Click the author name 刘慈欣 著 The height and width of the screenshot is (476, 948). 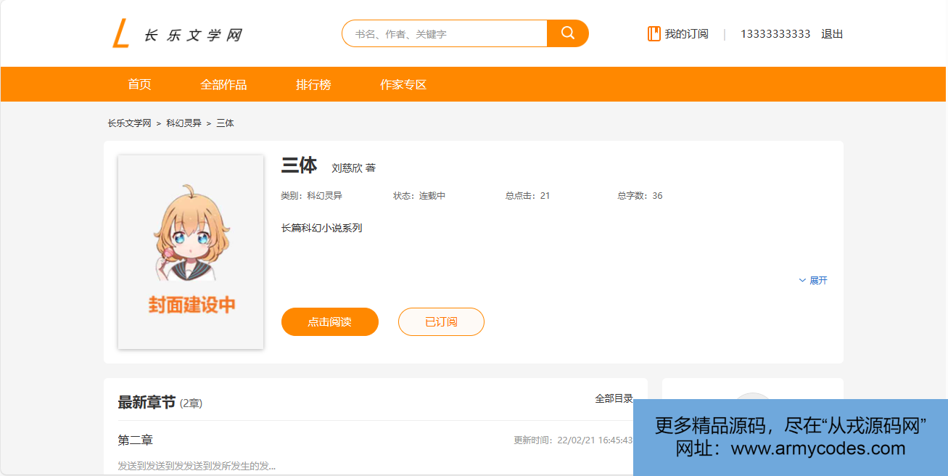coord(353,168)
